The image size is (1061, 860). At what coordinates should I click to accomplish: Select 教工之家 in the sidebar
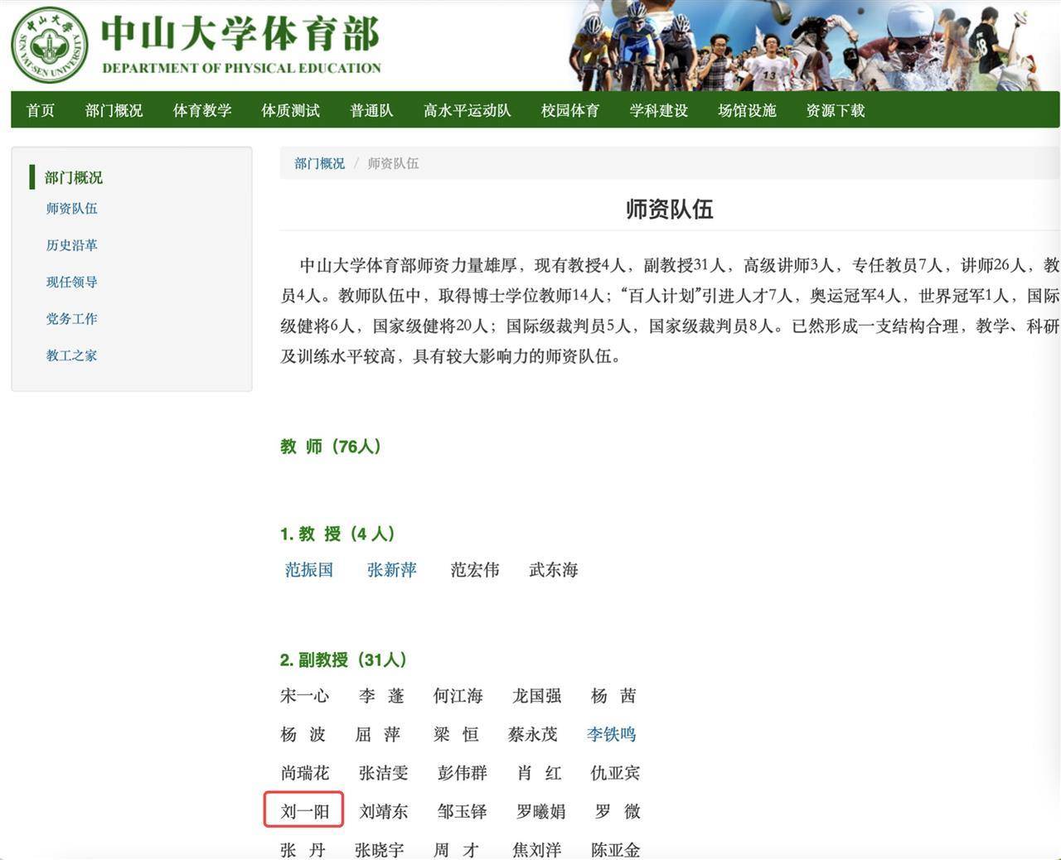point(71,355)
